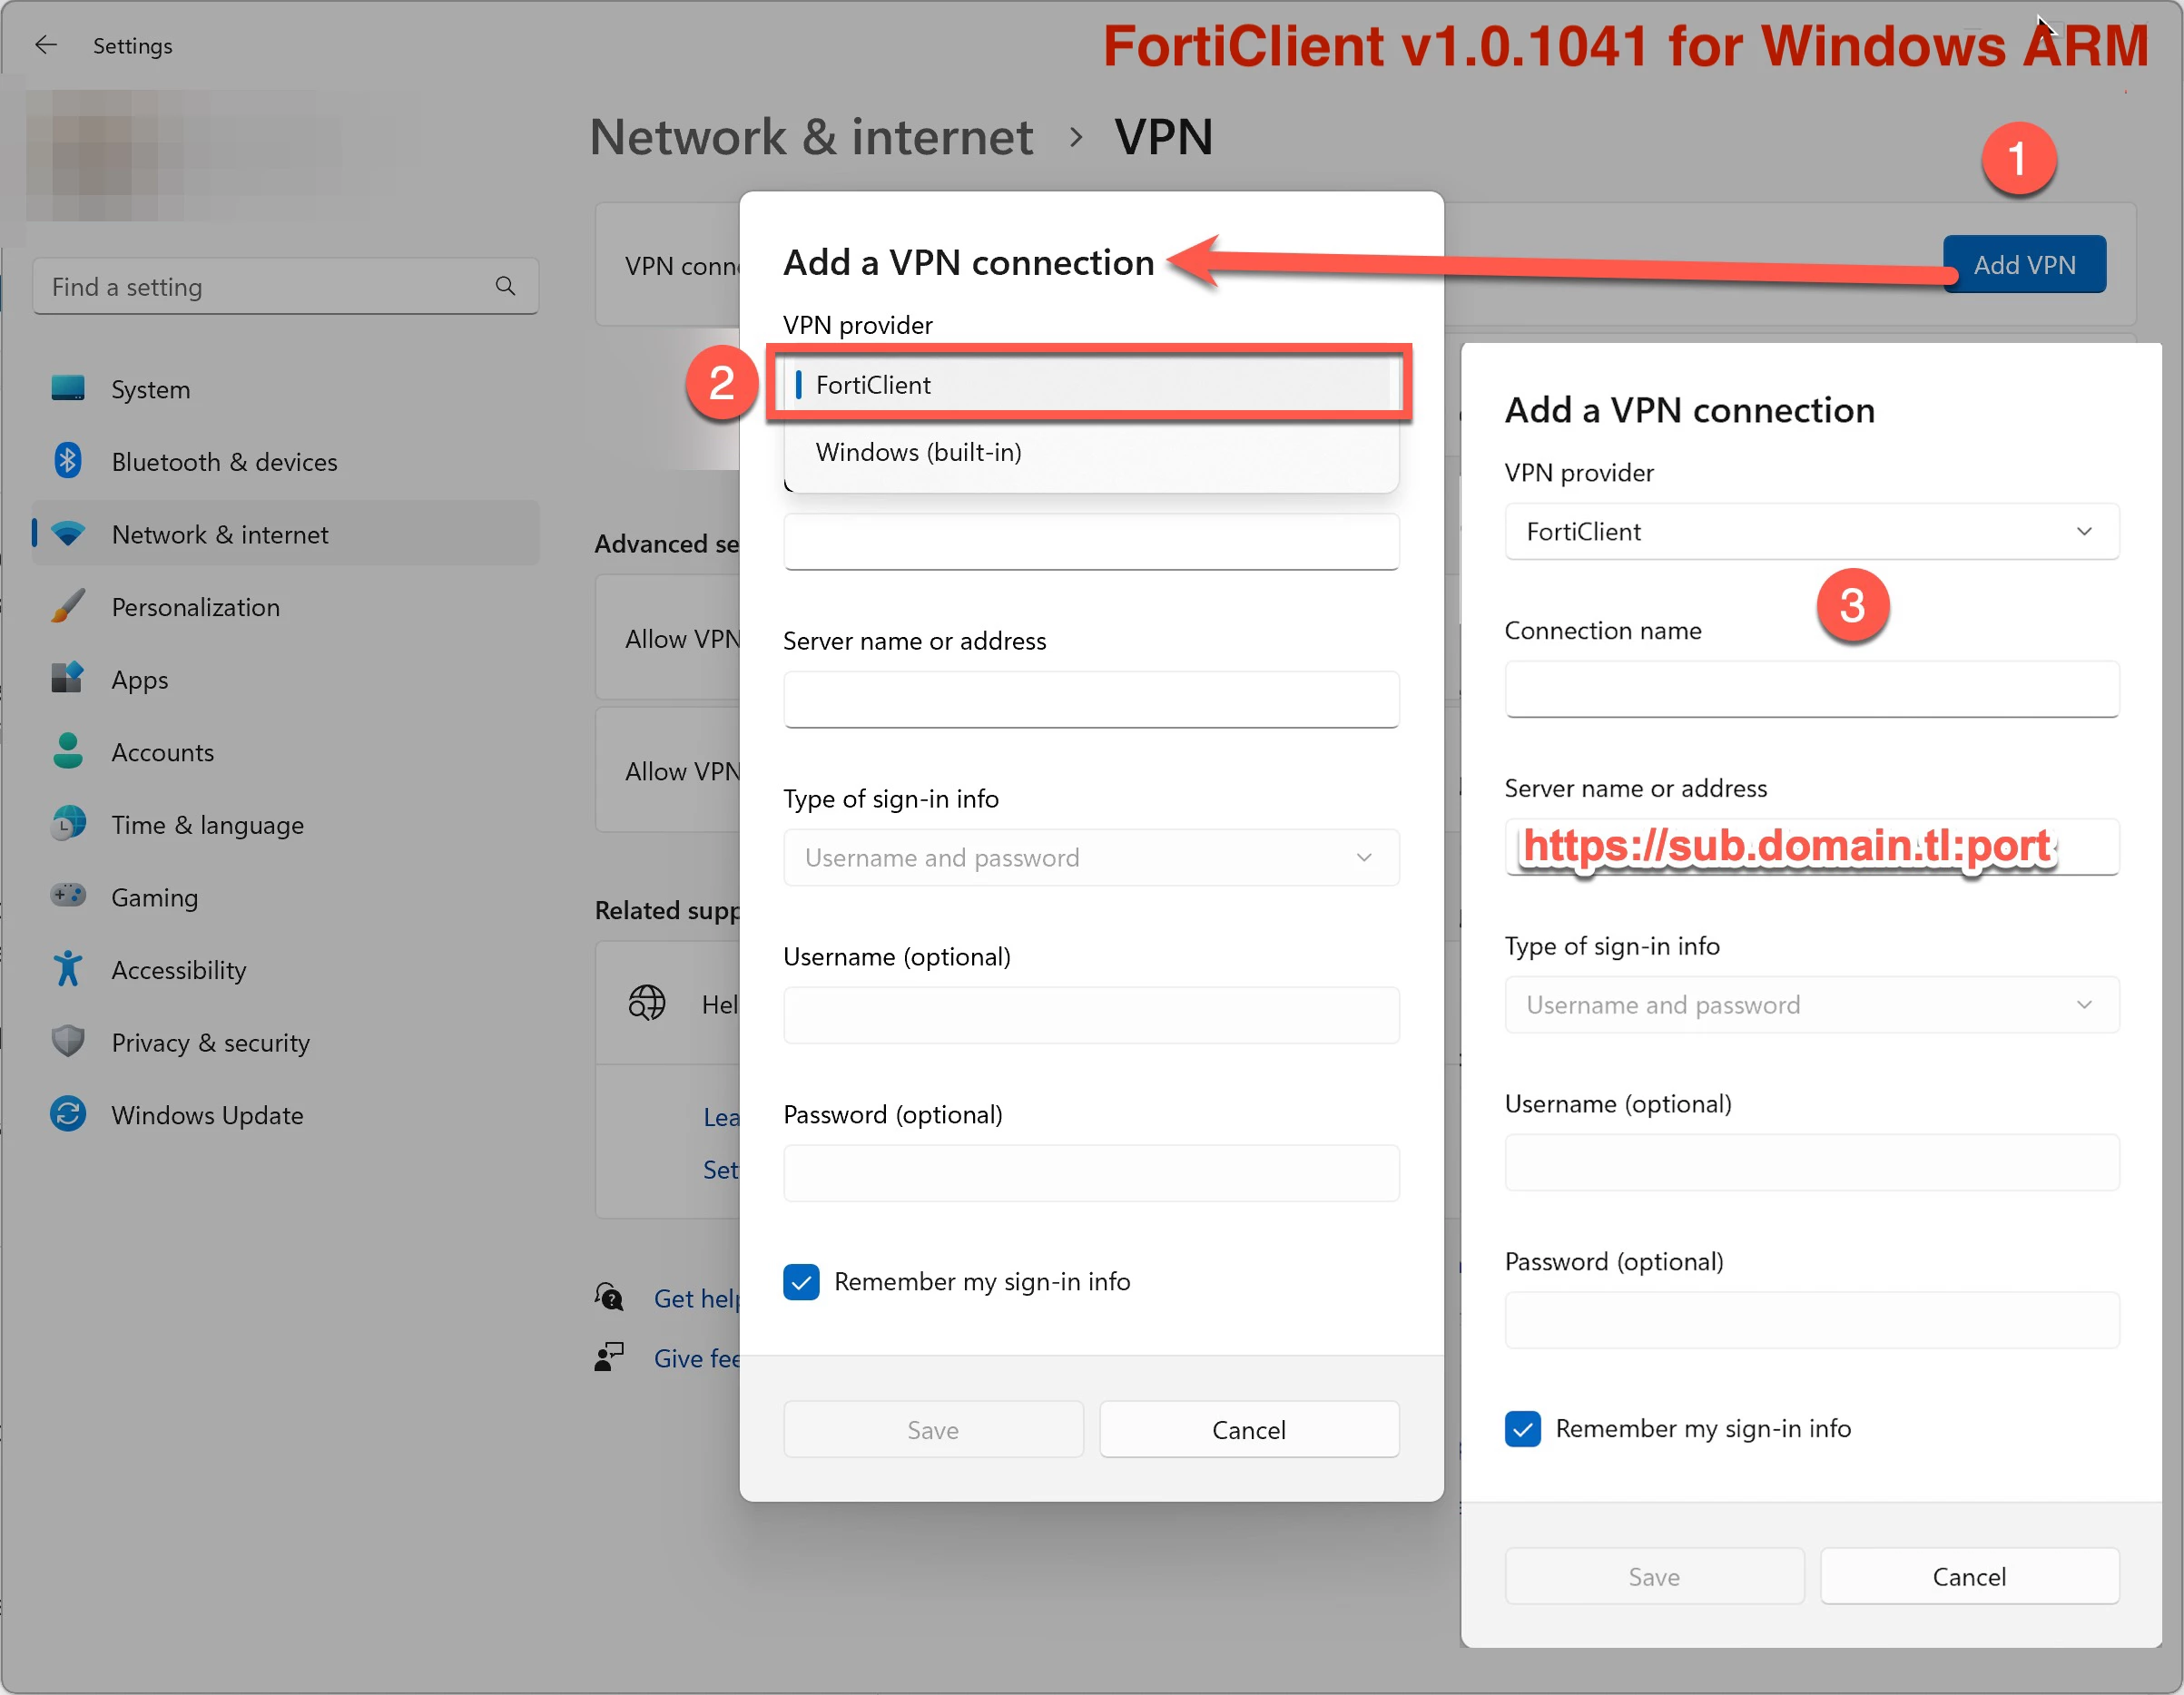Click Cancel in center VPN dialog
Viewport: 2184px width, 1695px height.
pyautogui.click(x=1249, y=1429)
